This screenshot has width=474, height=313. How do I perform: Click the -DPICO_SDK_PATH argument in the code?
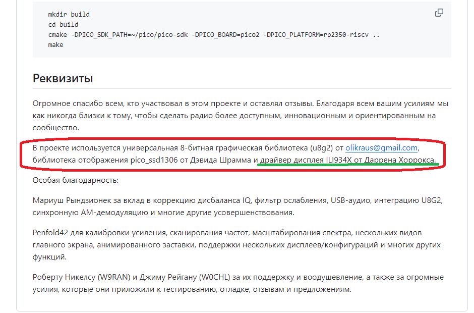pos(129,34)
